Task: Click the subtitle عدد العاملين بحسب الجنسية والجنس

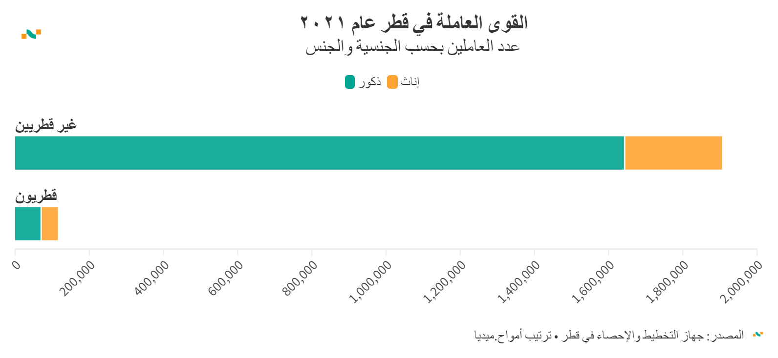Action: [x=412, y=47]
